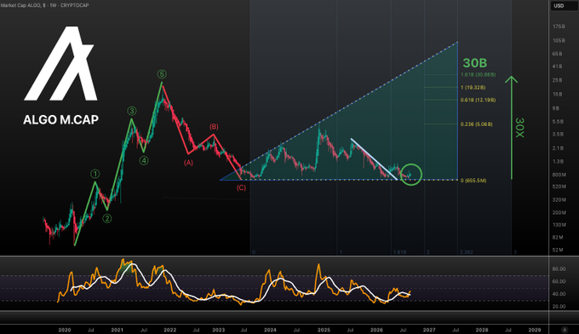
Task: Click the 2.382 Fib time zone label
Action: pos(467,252)
